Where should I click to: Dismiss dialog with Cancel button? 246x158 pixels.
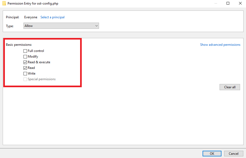(x=234, y=154)
